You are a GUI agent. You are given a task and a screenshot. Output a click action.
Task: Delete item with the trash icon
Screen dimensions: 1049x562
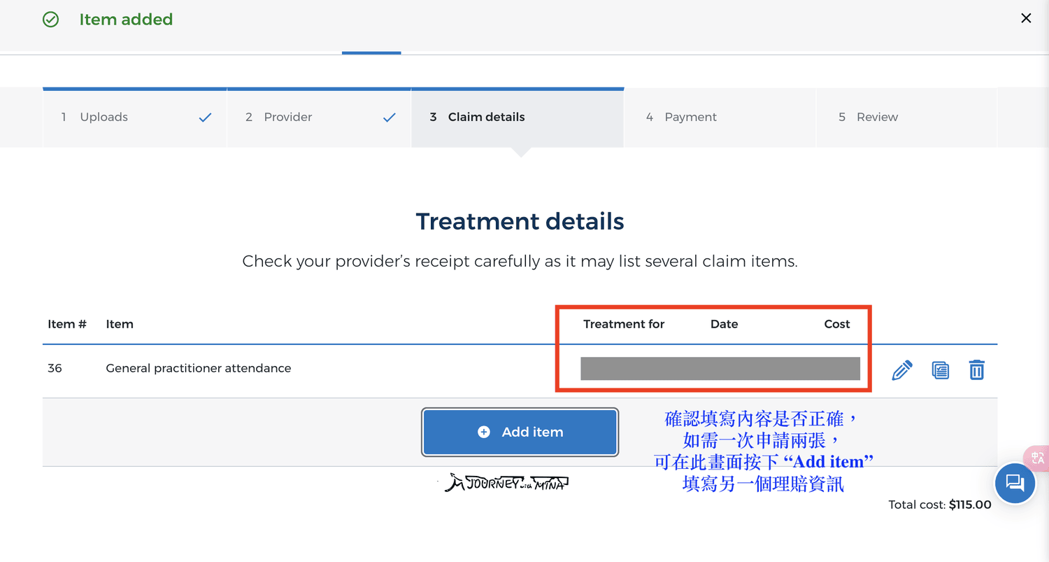(977, 370)
